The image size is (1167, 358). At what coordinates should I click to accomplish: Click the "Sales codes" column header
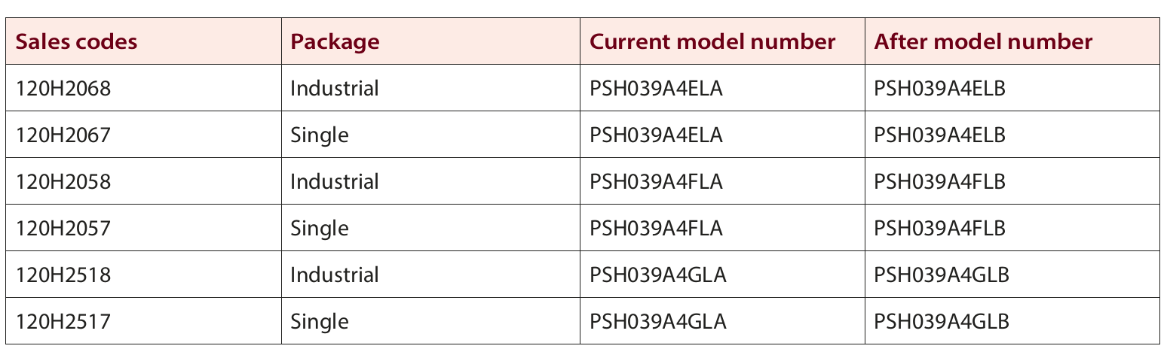(x=76, y=41)
